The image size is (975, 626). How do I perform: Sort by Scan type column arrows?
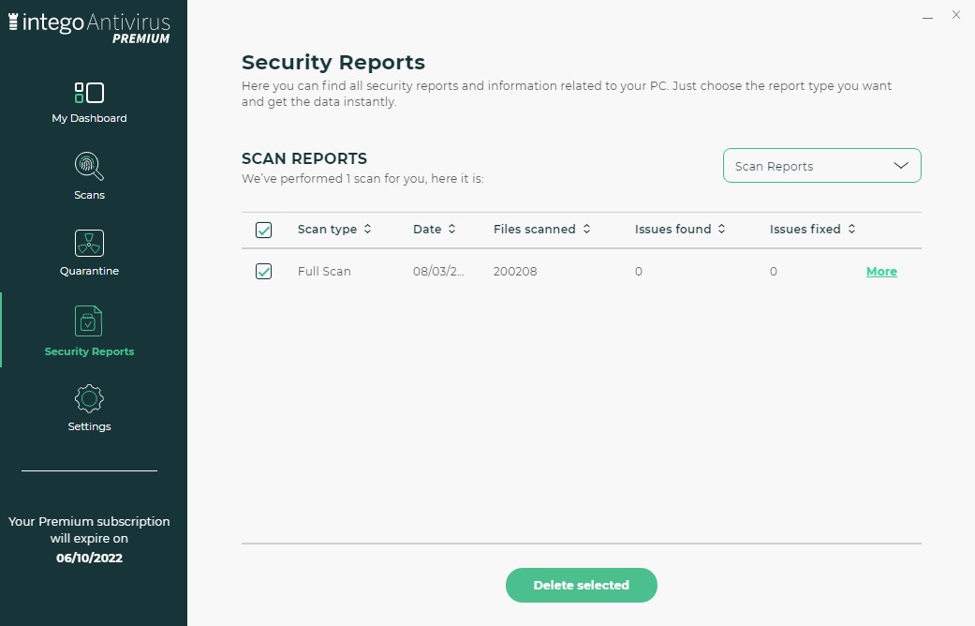coord(367,230)
